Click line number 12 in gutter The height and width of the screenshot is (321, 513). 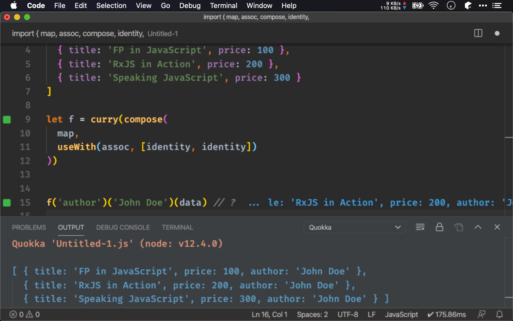click(25, 161)
